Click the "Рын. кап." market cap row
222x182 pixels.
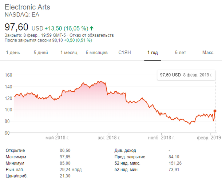pos(15,169)
